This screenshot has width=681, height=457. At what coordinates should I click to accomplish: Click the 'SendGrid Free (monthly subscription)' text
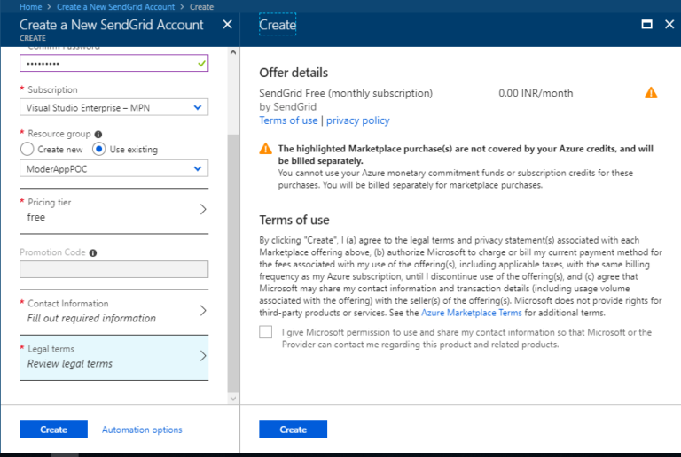click(346, 93)
